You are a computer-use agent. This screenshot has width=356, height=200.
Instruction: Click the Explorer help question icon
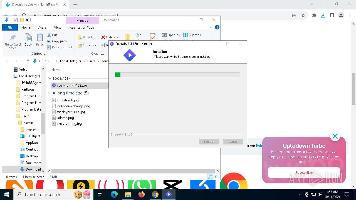pos(217,27)
